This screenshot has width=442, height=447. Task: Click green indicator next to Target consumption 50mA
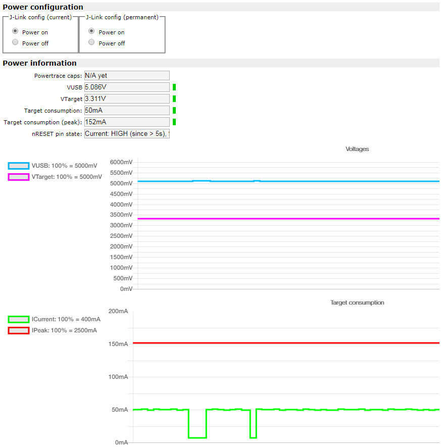pos(174,111)
